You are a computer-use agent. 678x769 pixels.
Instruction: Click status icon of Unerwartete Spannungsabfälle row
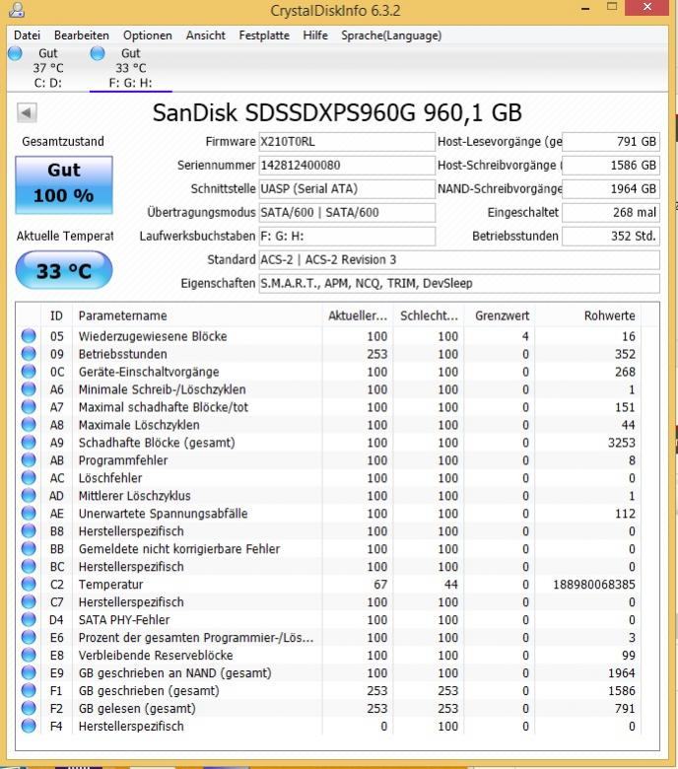(29, 513)
